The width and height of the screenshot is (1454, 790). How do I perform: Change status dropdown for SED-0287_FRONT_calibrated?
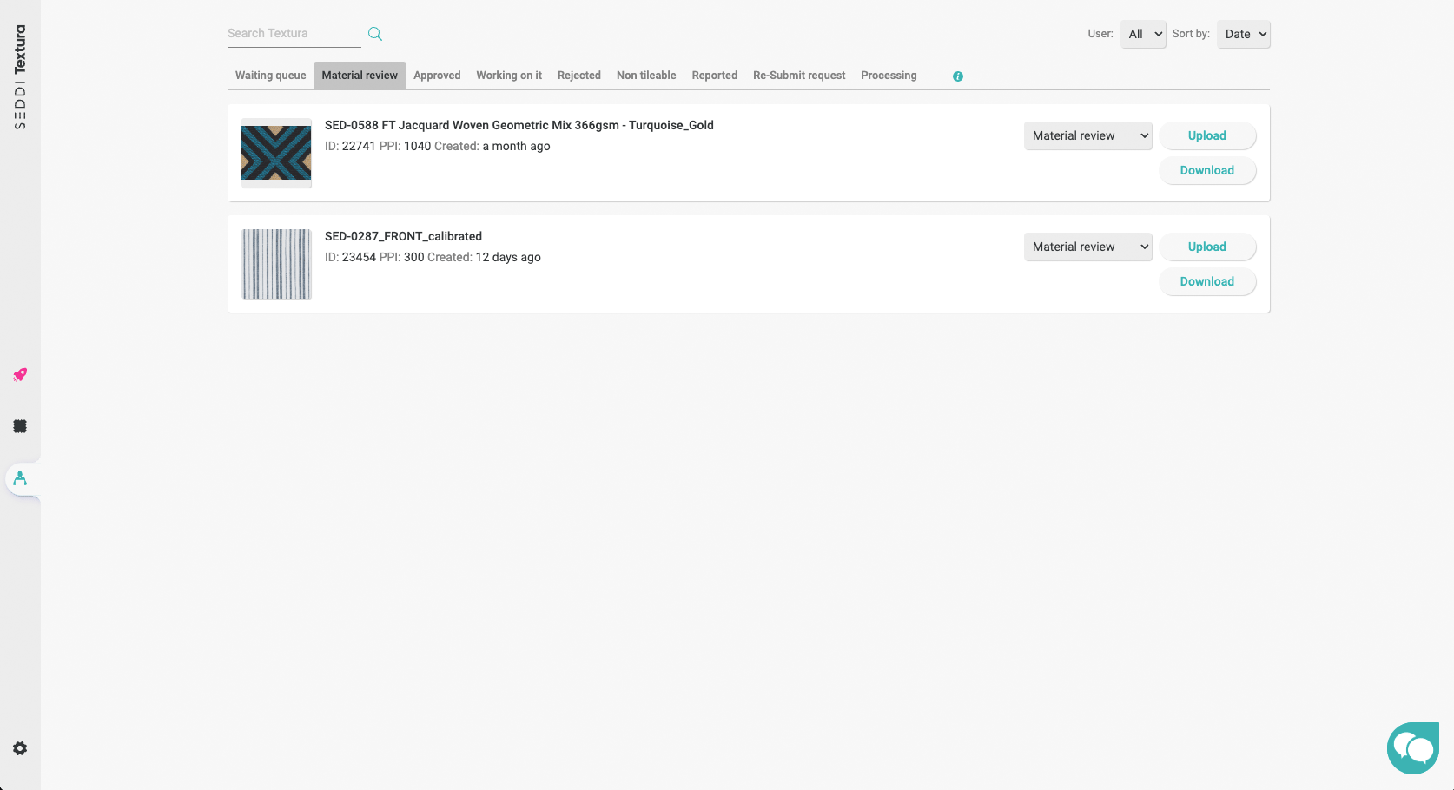pyautogui.click(x=1087, y=247)
